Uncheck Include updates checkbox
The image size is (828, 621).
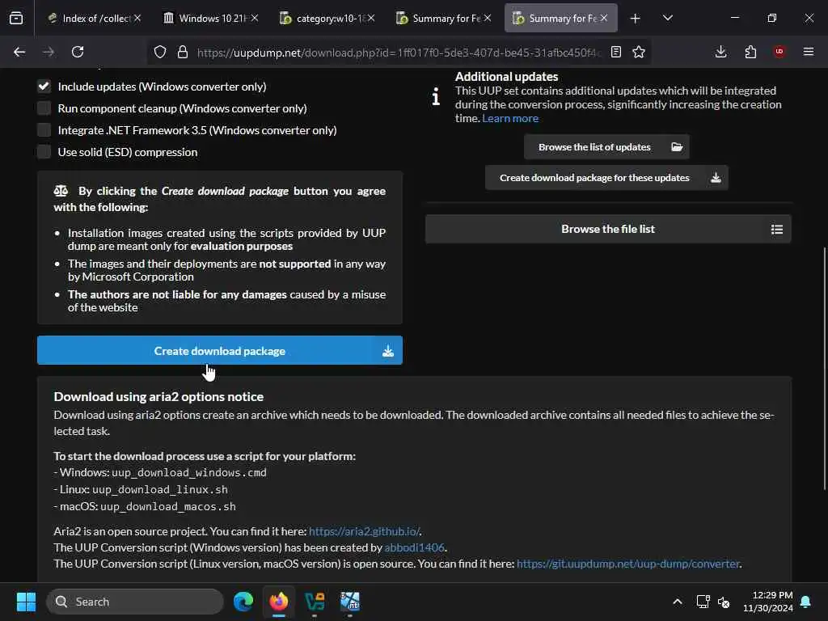[44, 86]
